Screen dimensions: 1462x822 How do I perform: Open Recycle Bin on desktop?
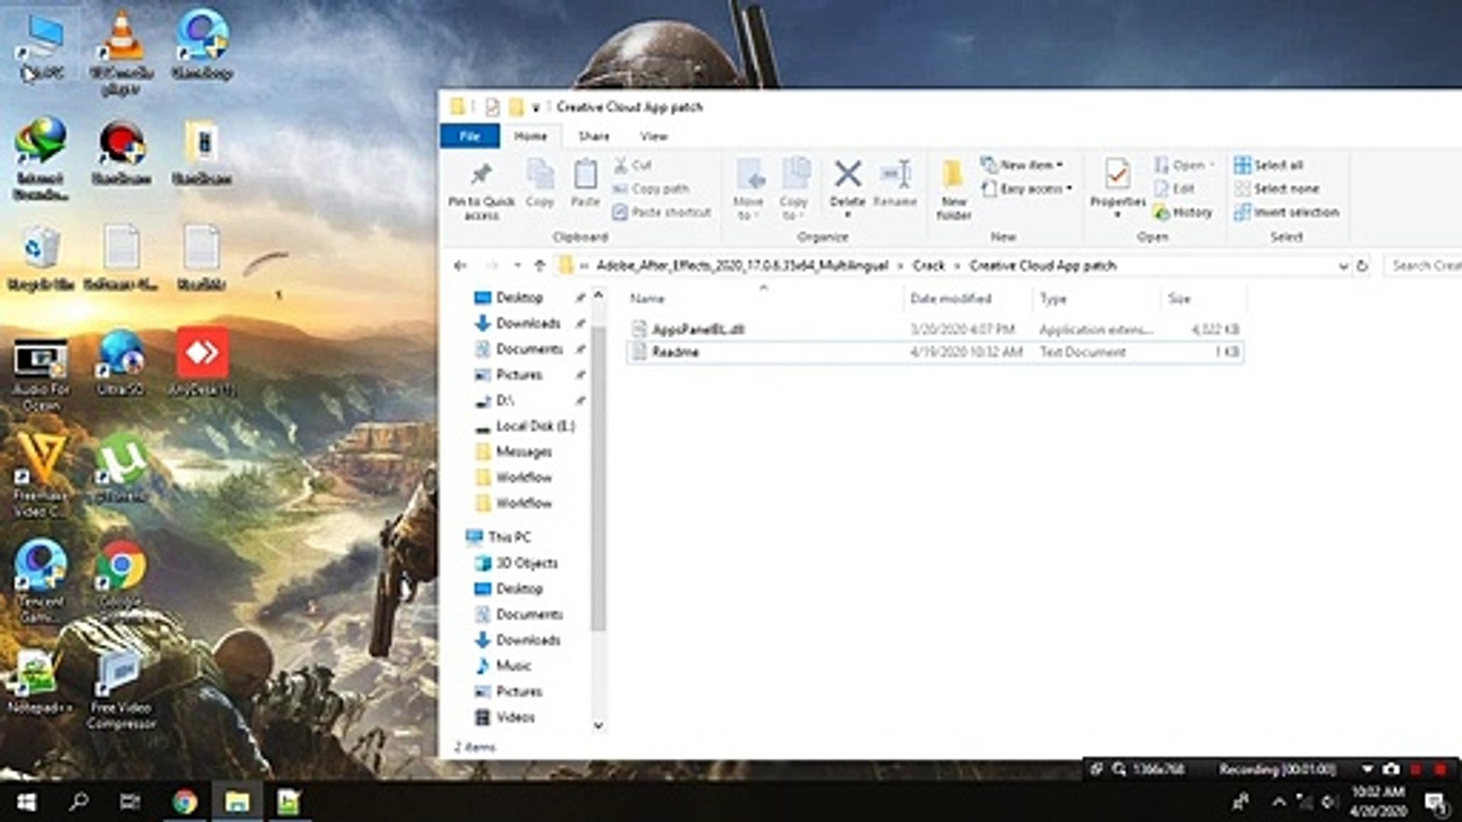(41, 258)
